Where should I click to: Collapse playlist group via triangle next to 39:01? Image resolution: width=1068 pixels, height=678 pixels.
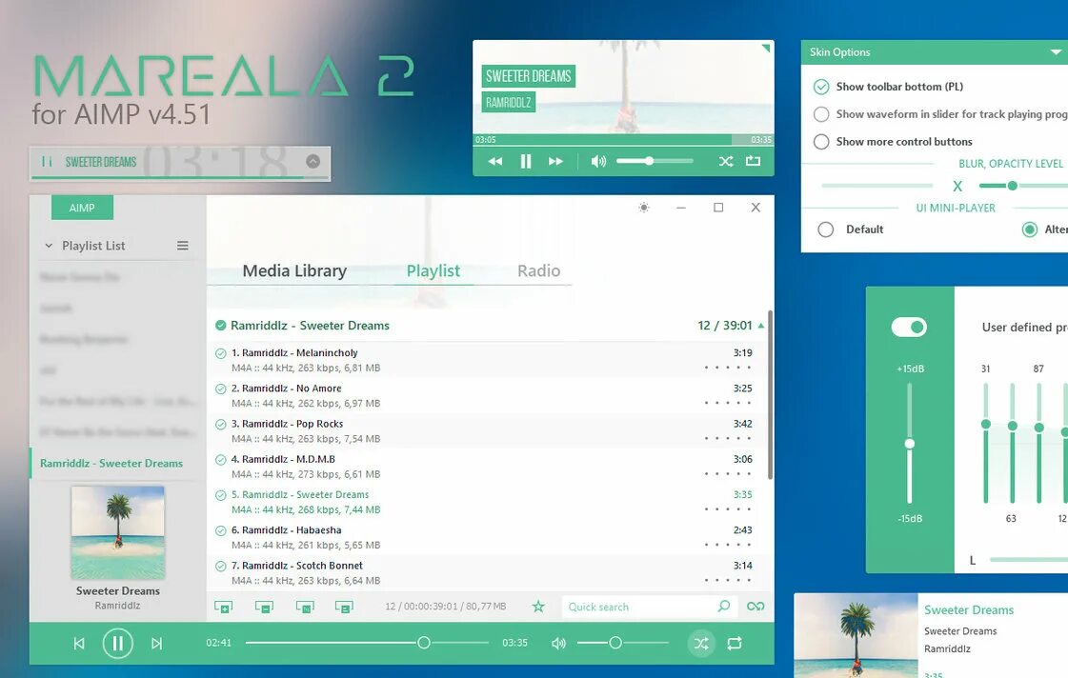(x=761, y=326)
